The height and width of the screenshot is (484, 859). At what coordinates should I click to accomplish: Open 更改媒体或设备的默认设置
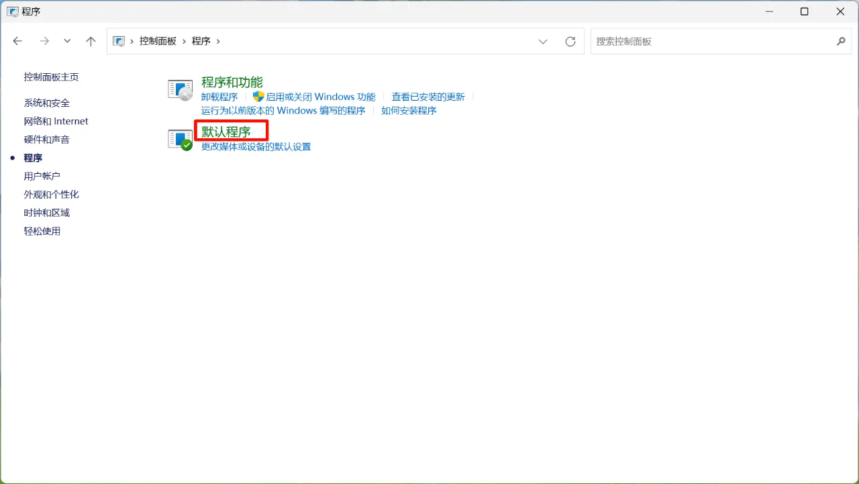255,146
